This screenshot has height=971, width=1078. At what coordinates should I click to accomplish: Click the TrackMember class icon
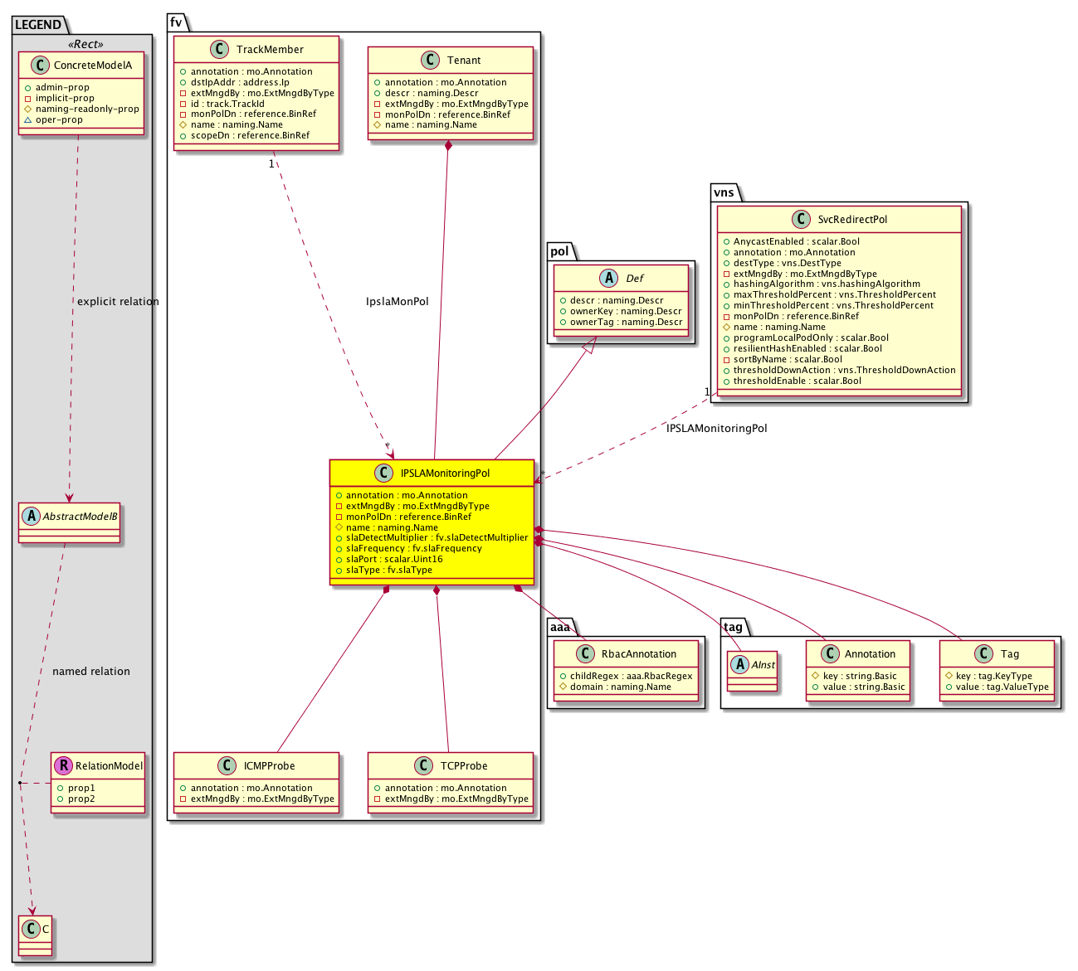point(219,49)
